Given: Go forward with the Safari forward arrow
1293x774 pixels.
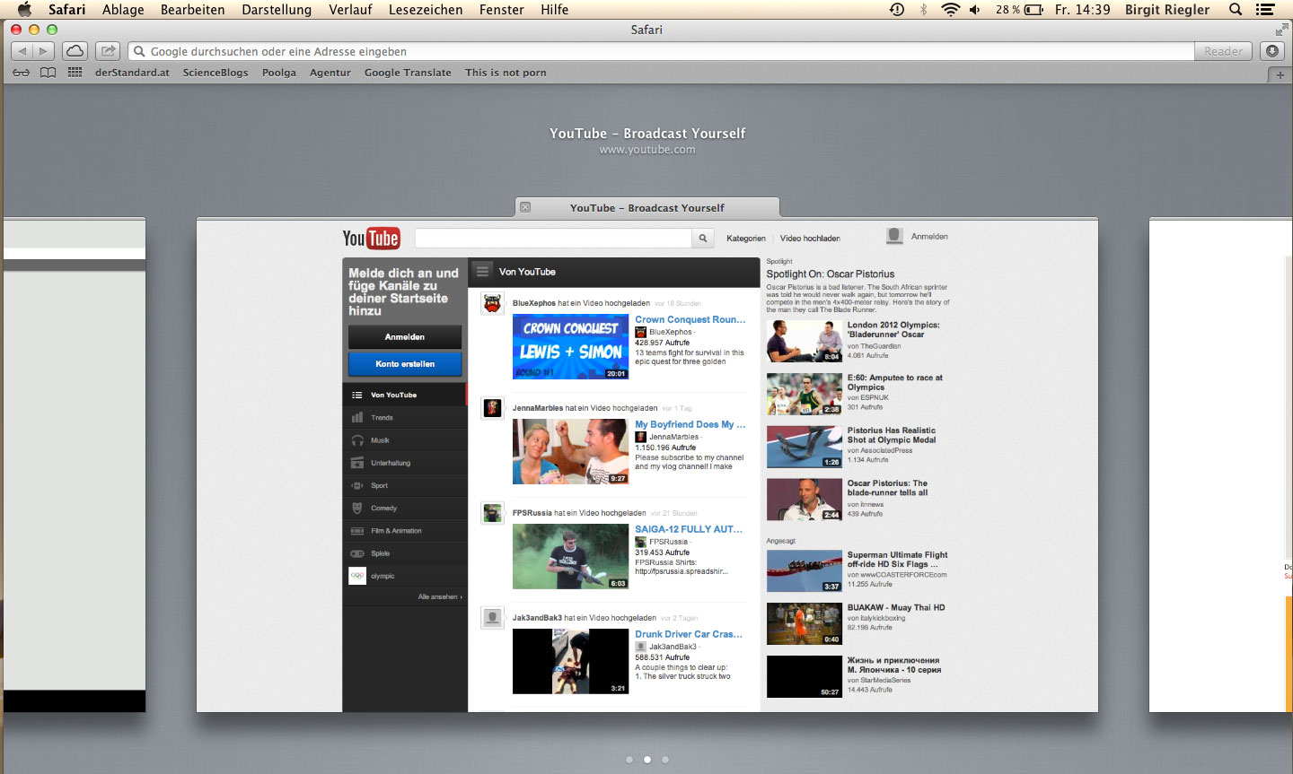Looking at the screenshot, I should 43,51.
